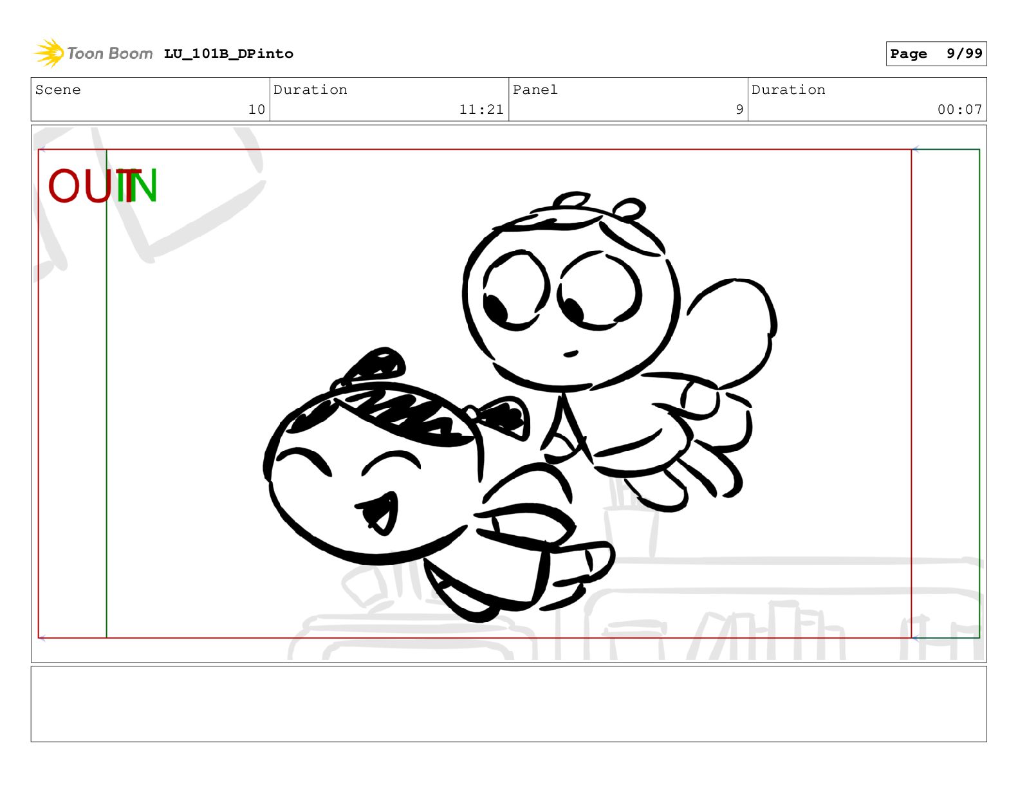Screen dimensions: 1018x788
Task: Click the scene duration value 11:21
Action: 481,109
